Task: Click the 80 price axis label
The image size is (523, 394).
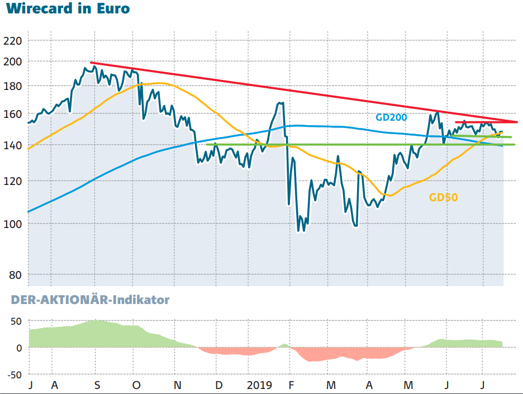Action: pos(15,275)
